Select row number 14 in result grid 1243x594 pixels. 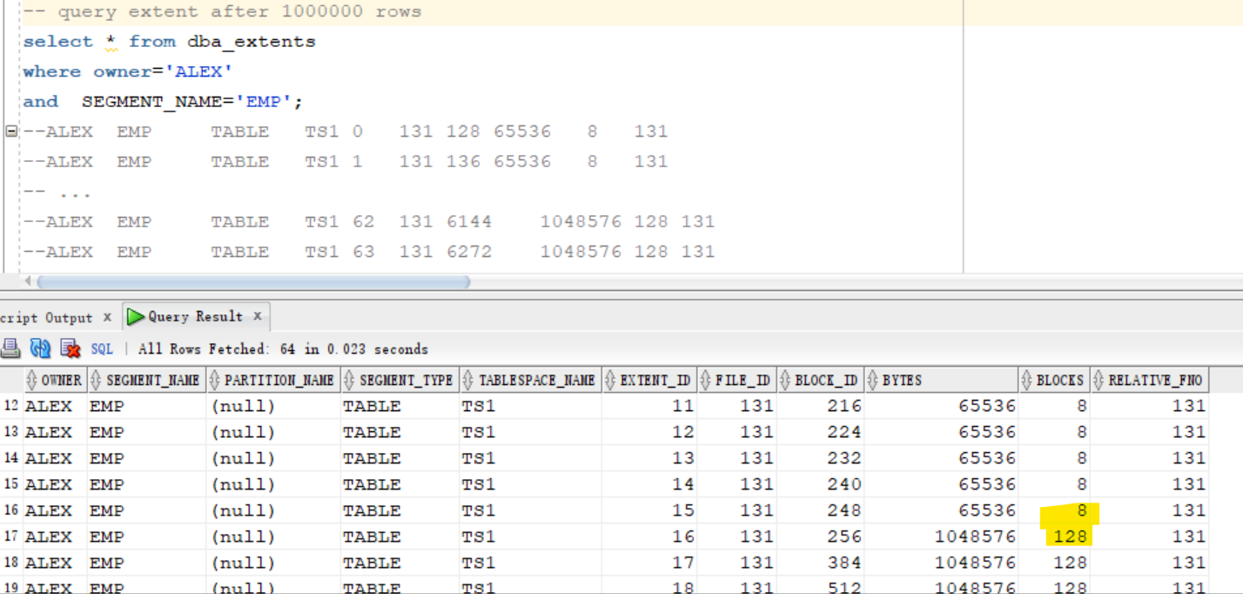(11, 458)
